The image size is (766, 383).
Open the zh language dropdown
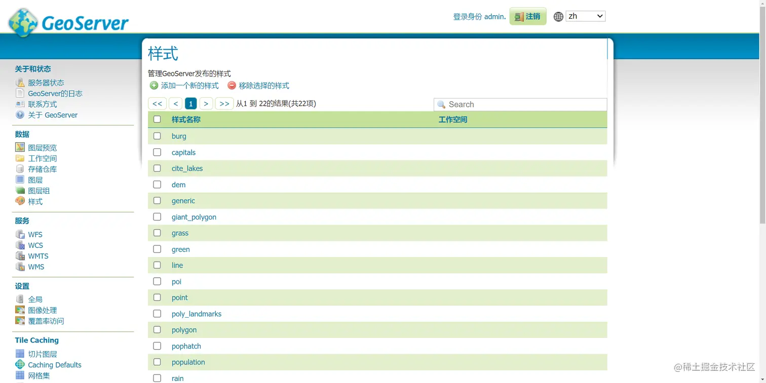585,16
